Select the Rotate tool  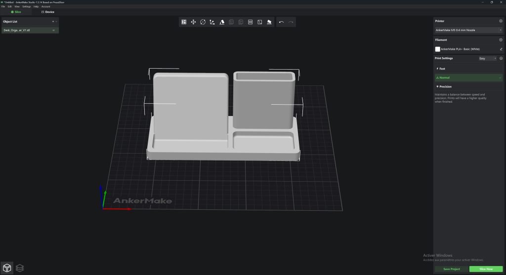tap(203, 22)
